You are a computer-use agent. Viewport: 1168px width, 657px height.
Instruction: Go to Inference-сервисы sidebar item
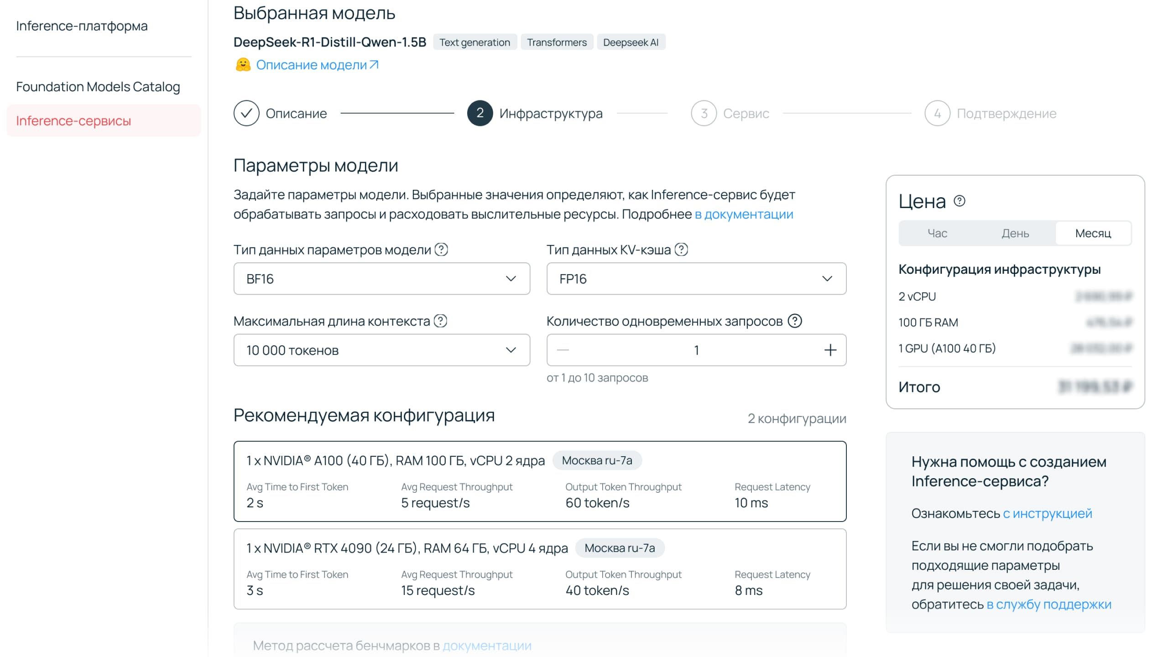(x=73, y=121)
